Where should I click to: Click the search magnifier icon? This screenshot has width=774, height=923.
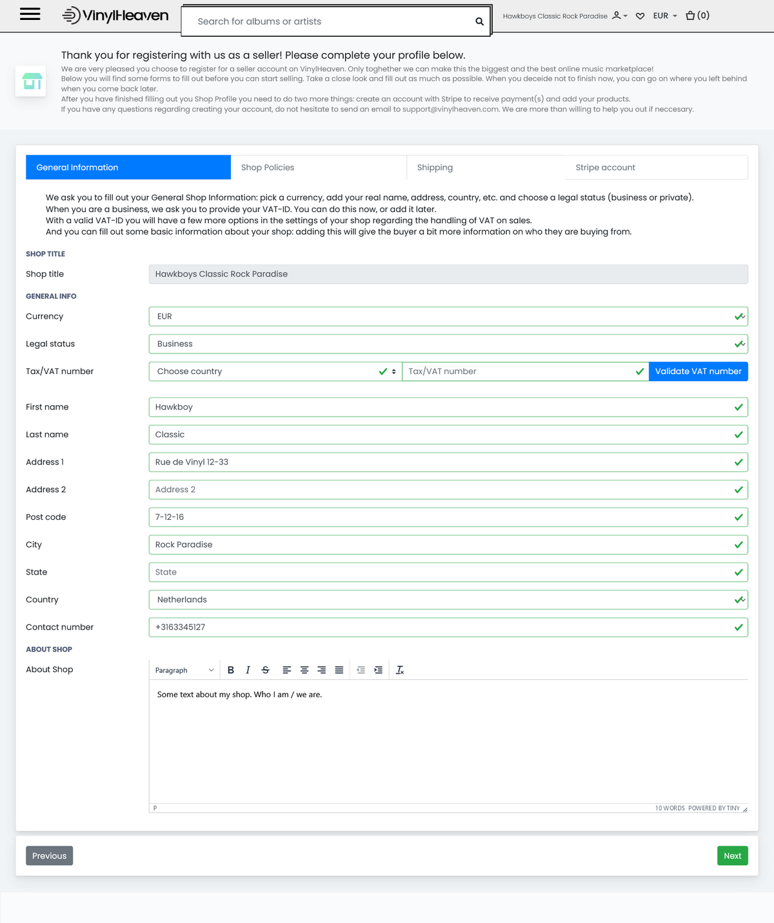click(479, 21)
